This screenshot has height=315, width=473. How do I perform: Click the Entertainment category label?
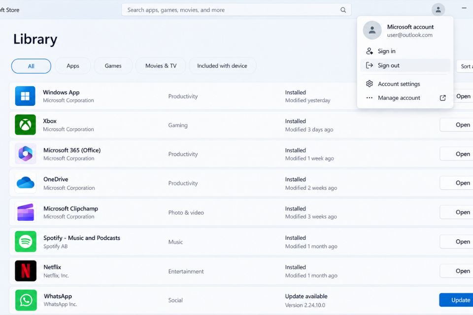(x=186, y=271)
